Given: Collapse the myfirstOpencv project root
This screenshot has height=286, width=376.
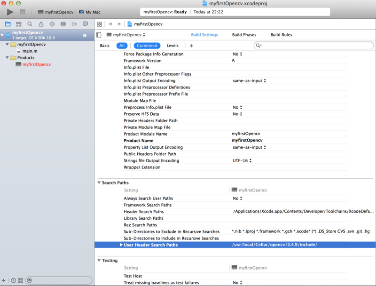Looking at the screenshot, I should tap(2, 35).
